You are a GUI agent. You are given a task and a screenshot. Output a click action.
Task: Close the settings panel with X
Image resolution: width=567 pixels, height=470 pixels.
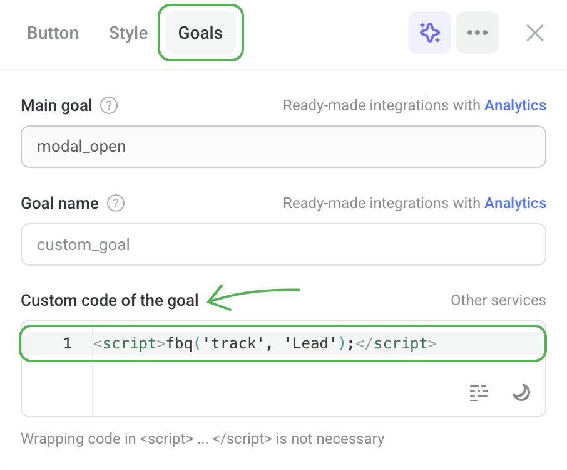pyautogui.click(x=535, y=33)
